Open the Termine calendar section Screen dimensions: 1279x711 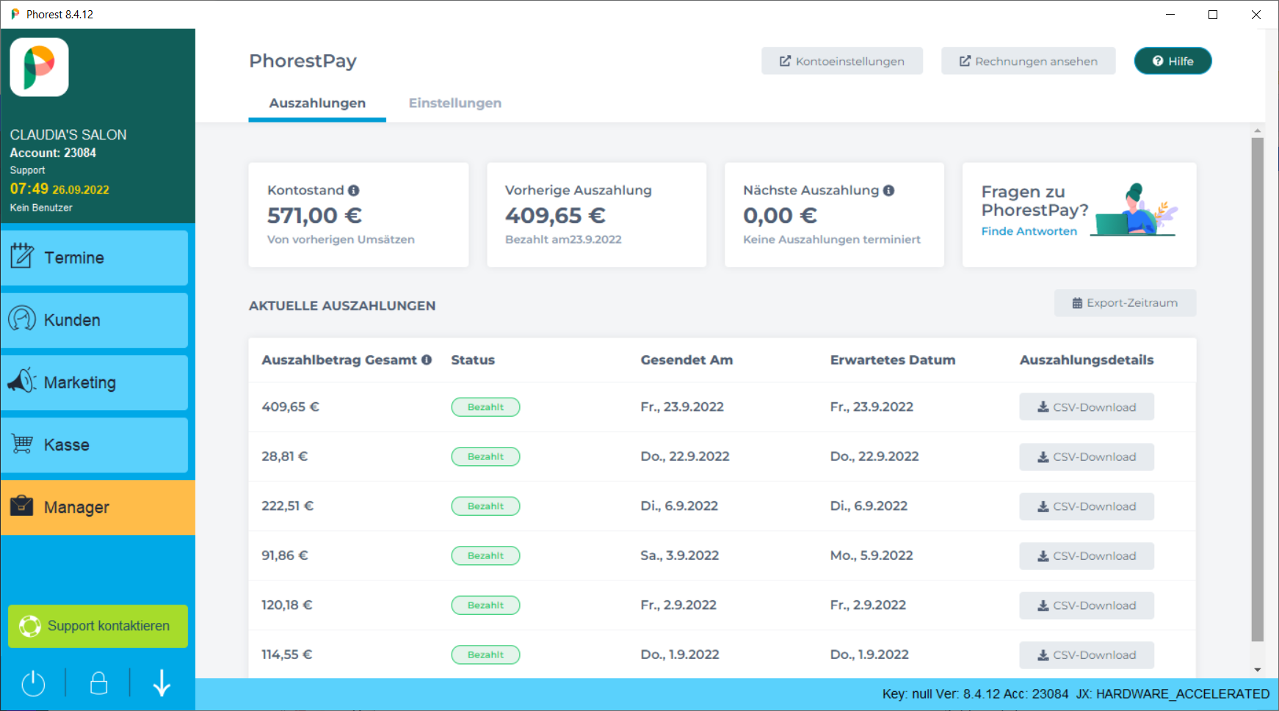pyautogui.click(x=95, y=258)
